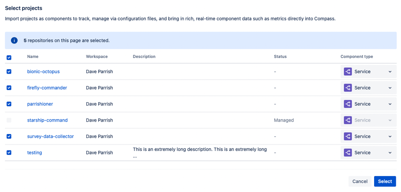Open the bionic-octopus project link
The height and width of the screenshot is (192, 401).
(x=43, y=72)
